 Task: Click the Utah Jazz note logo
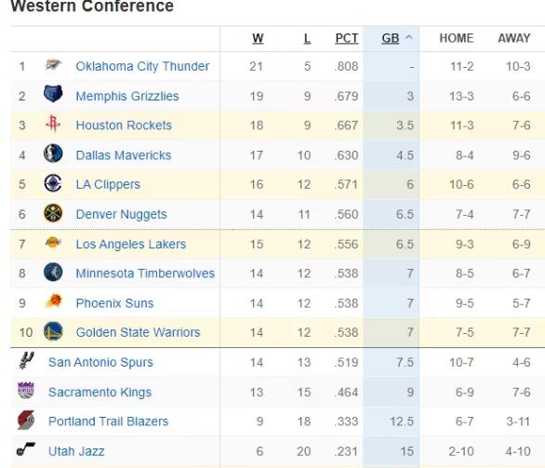coord(26,449)
